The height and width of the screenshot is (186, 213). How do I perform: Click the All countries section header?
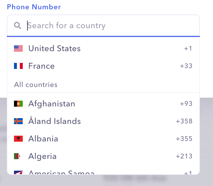coord(36,85)
